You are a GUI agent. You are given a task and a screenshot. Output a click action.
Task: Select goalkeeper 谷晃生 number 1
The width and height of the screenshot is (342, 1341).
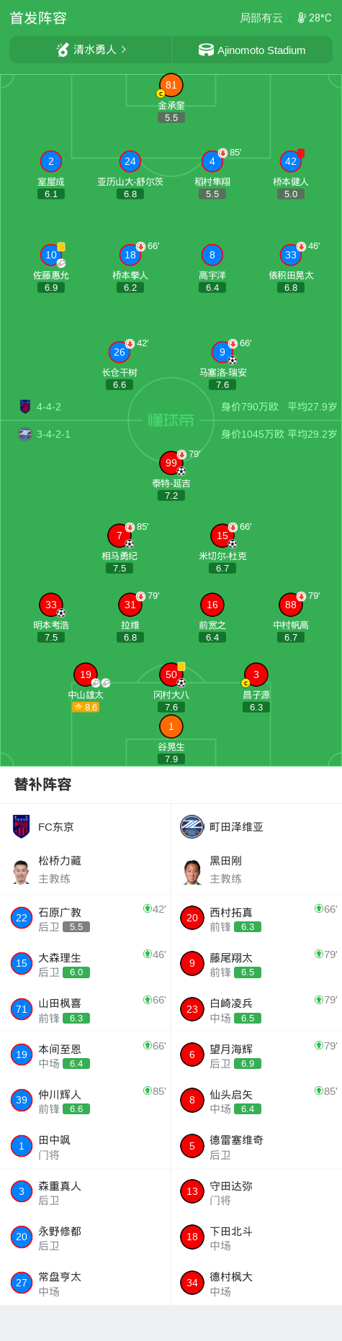point(171,726)
